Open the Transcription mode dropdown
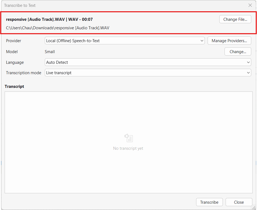Screen dimensions: 257x210 click(148, 73)
